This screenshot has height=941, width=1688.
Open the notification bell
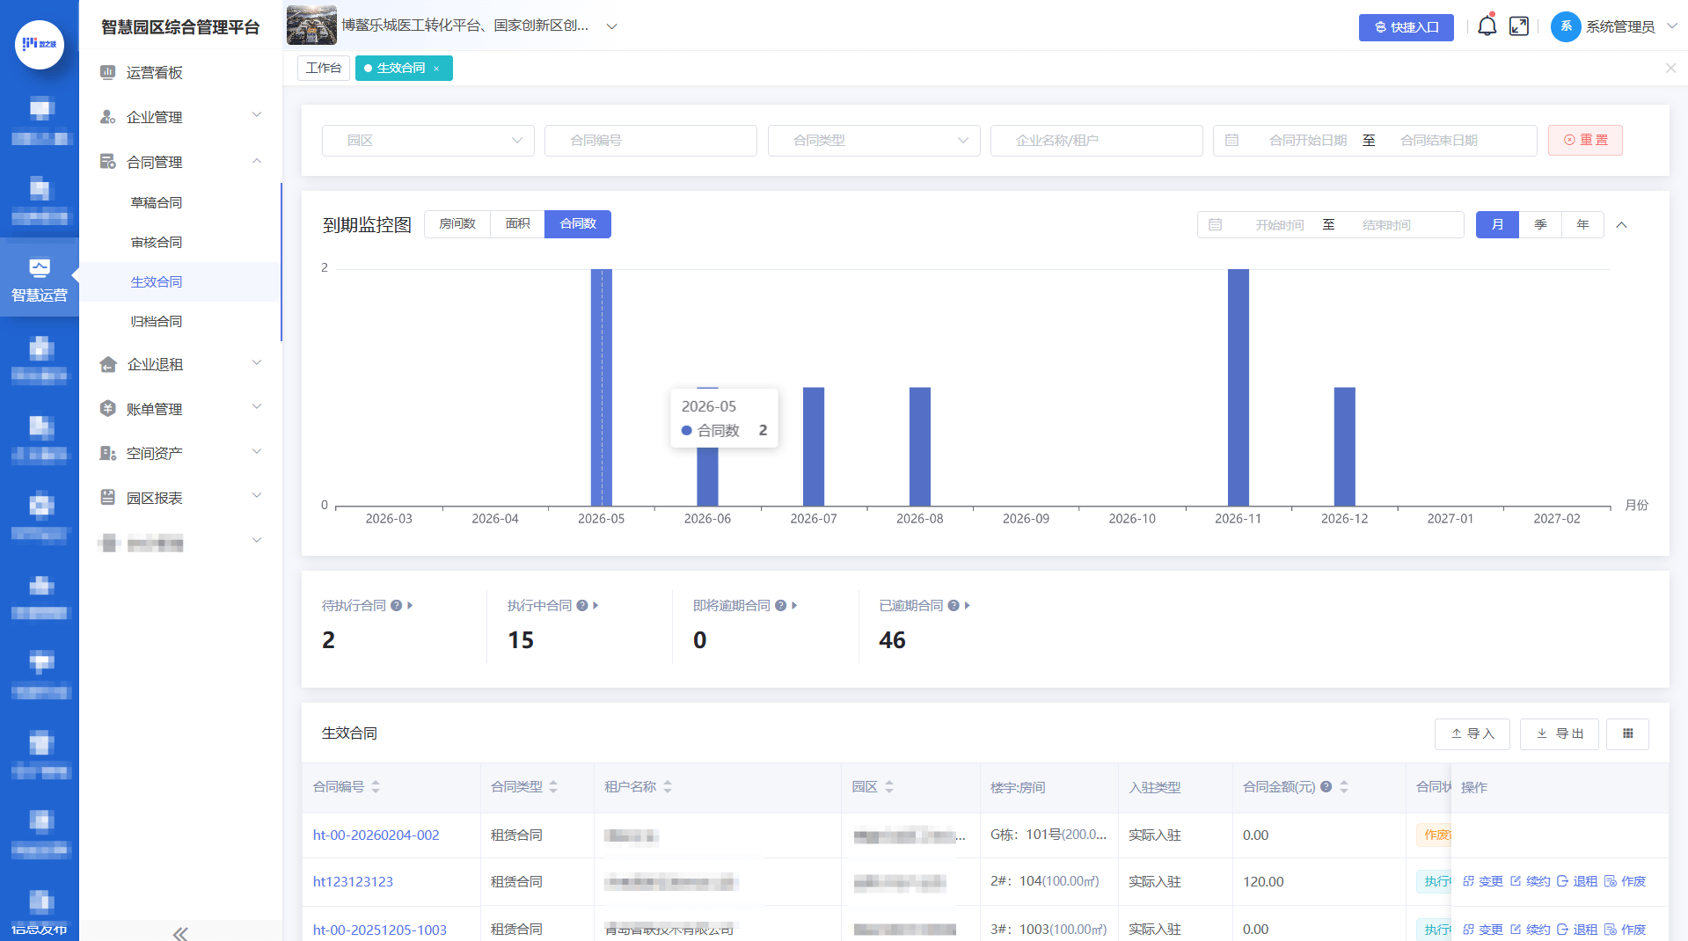pyautogui.click(x=1487, y=26)
